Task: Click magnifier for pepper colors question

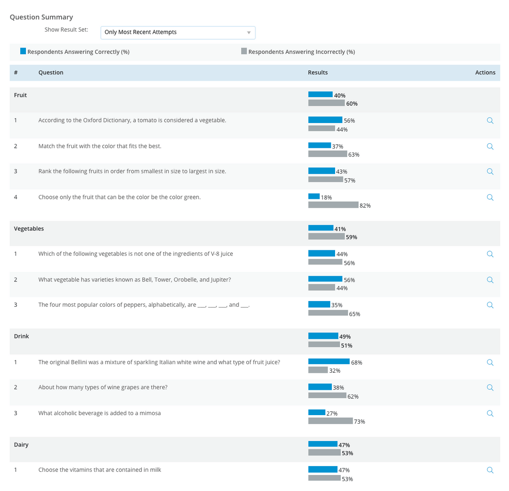Action: coord(490,305)
